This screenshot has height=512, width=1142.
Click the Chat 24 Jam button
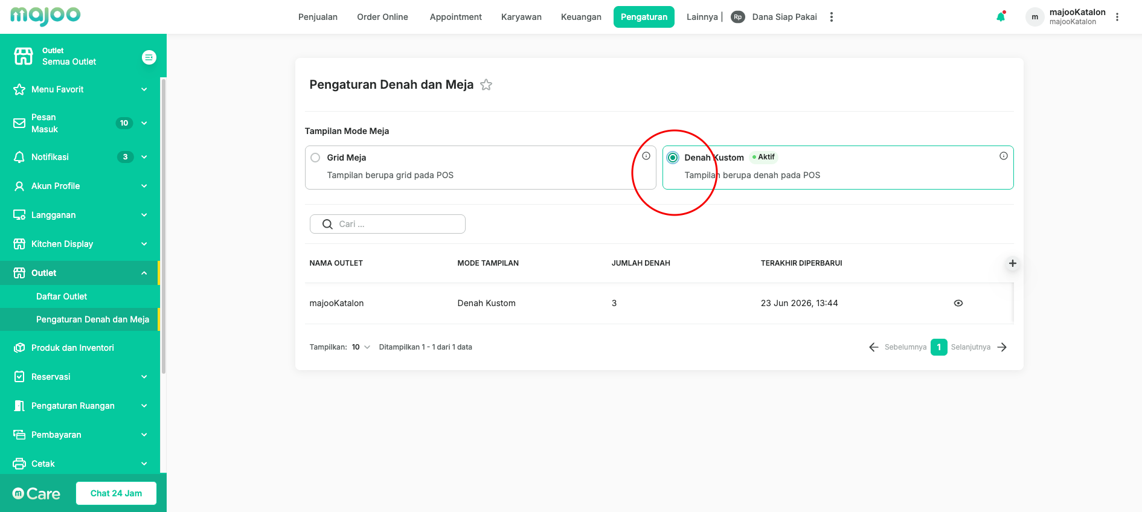[x=116, y=493]
